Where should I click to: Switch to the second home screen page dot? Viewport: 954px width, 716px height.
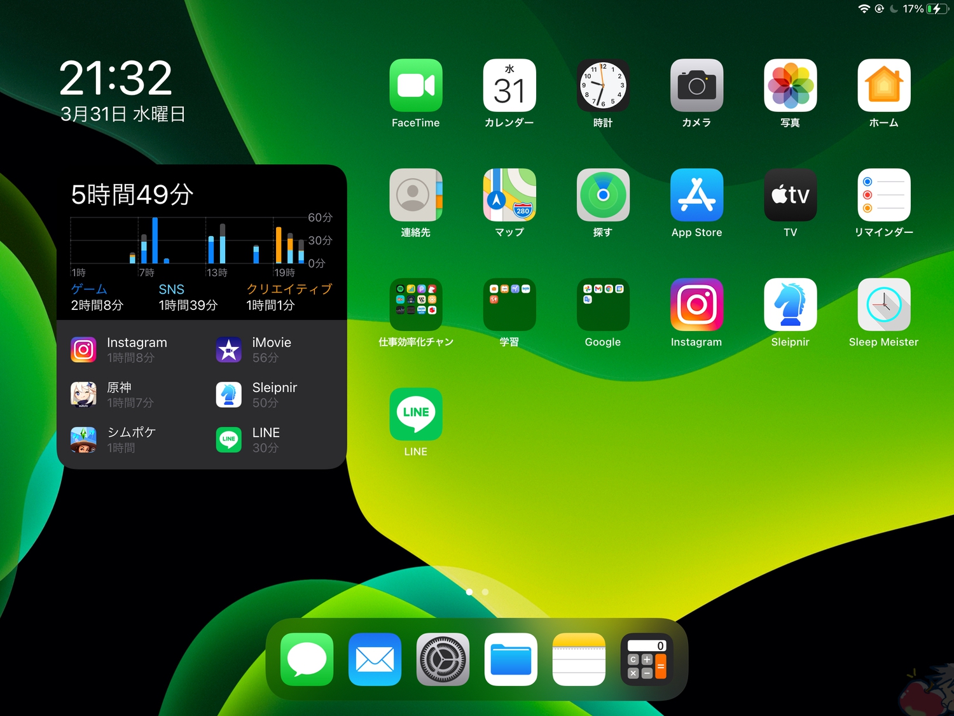(x=485, y=592)
